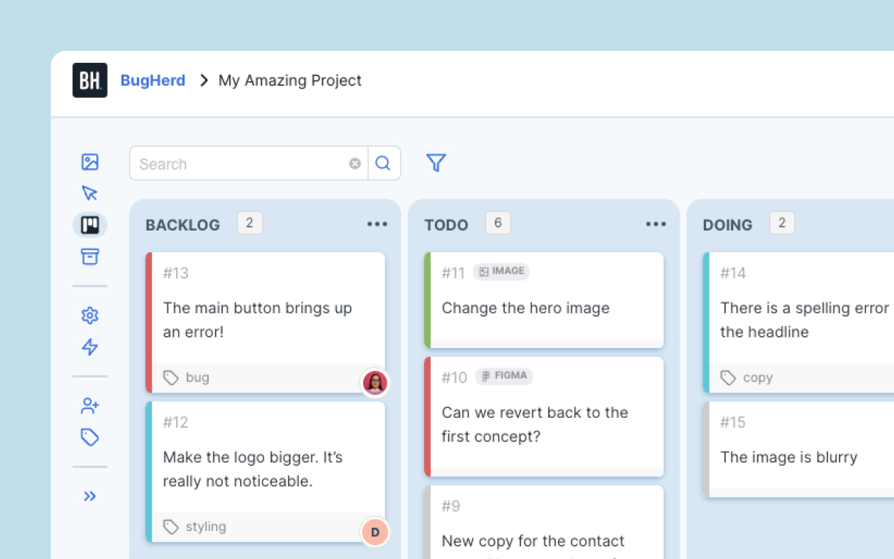894x559 pixels.
Task: Open the BACKLOG column options menu
Action: click(x=377, y=224)
